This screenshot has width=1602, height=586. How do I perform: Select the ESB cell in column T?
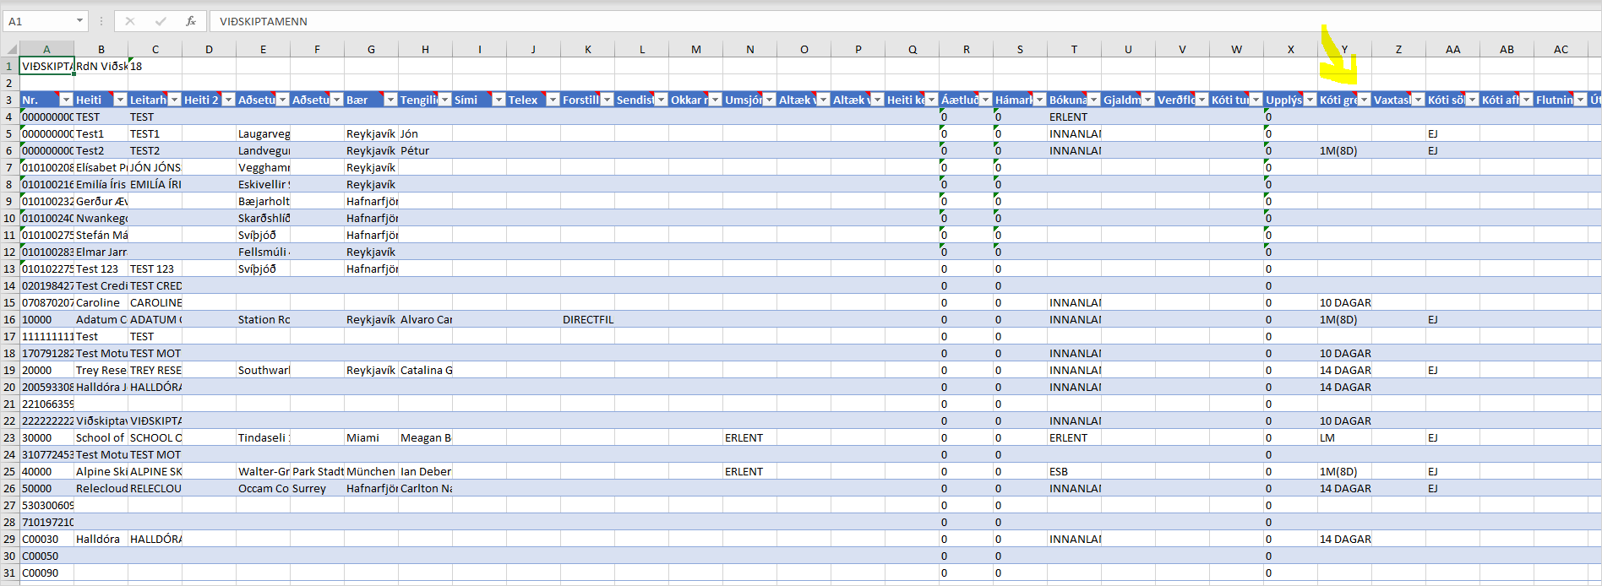1073,471
